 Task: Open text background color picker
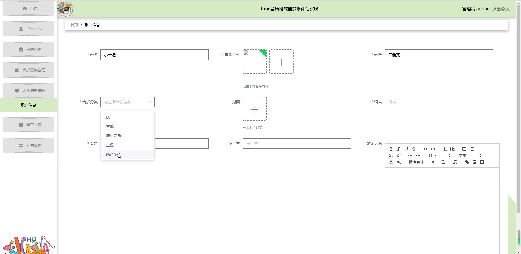[x=398, y=162]
